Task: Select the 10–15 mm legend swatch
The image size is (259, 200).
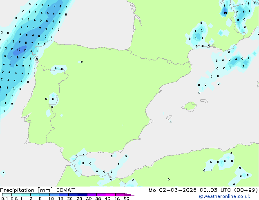Action: [54, 195]
